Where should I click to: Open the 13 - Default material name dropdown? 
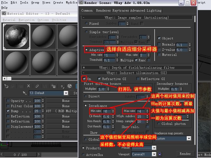(x=66, y=93)
